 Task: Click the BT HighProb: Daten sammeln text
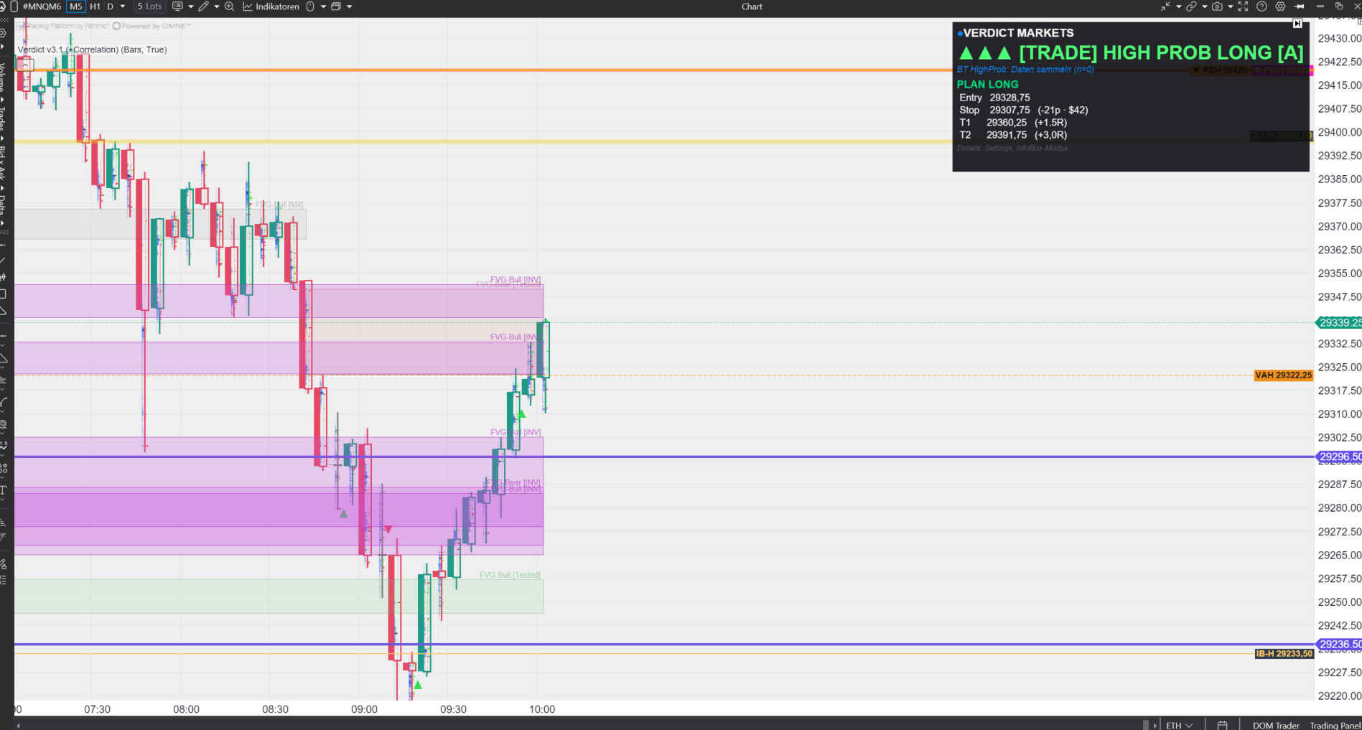coord(1025,70)
